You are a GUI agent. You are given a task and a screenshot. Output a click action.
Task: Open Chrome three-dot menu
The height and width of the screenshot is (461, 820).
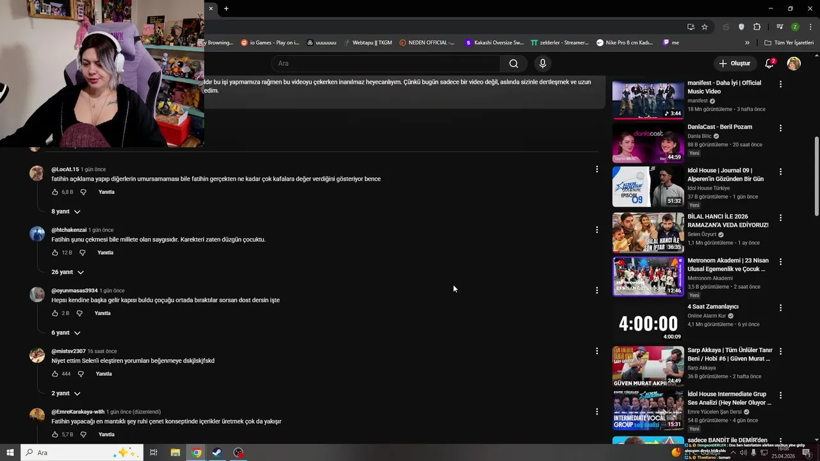click(811, 27)
